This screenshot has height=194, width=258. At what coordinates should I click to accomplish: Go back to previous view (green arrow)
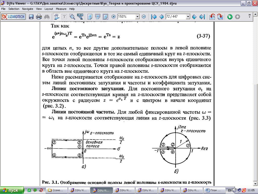[230, 17]
